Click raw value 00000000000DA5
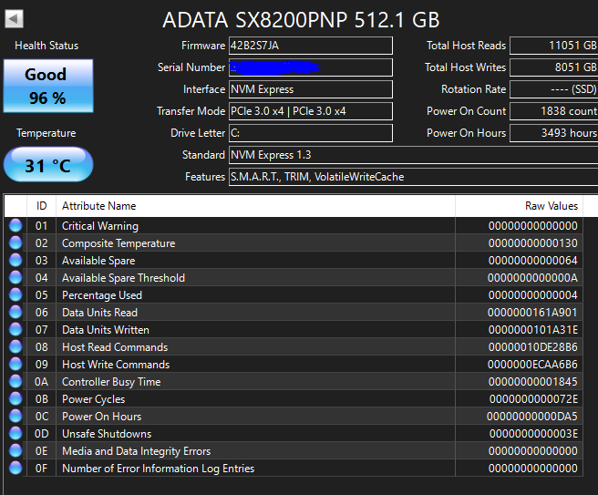 click(x=532, y=417)
